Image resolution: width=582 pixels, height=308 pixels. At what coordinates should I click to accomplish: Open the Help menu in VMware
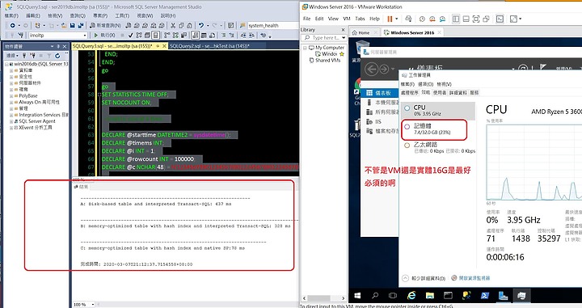[374, 19]
